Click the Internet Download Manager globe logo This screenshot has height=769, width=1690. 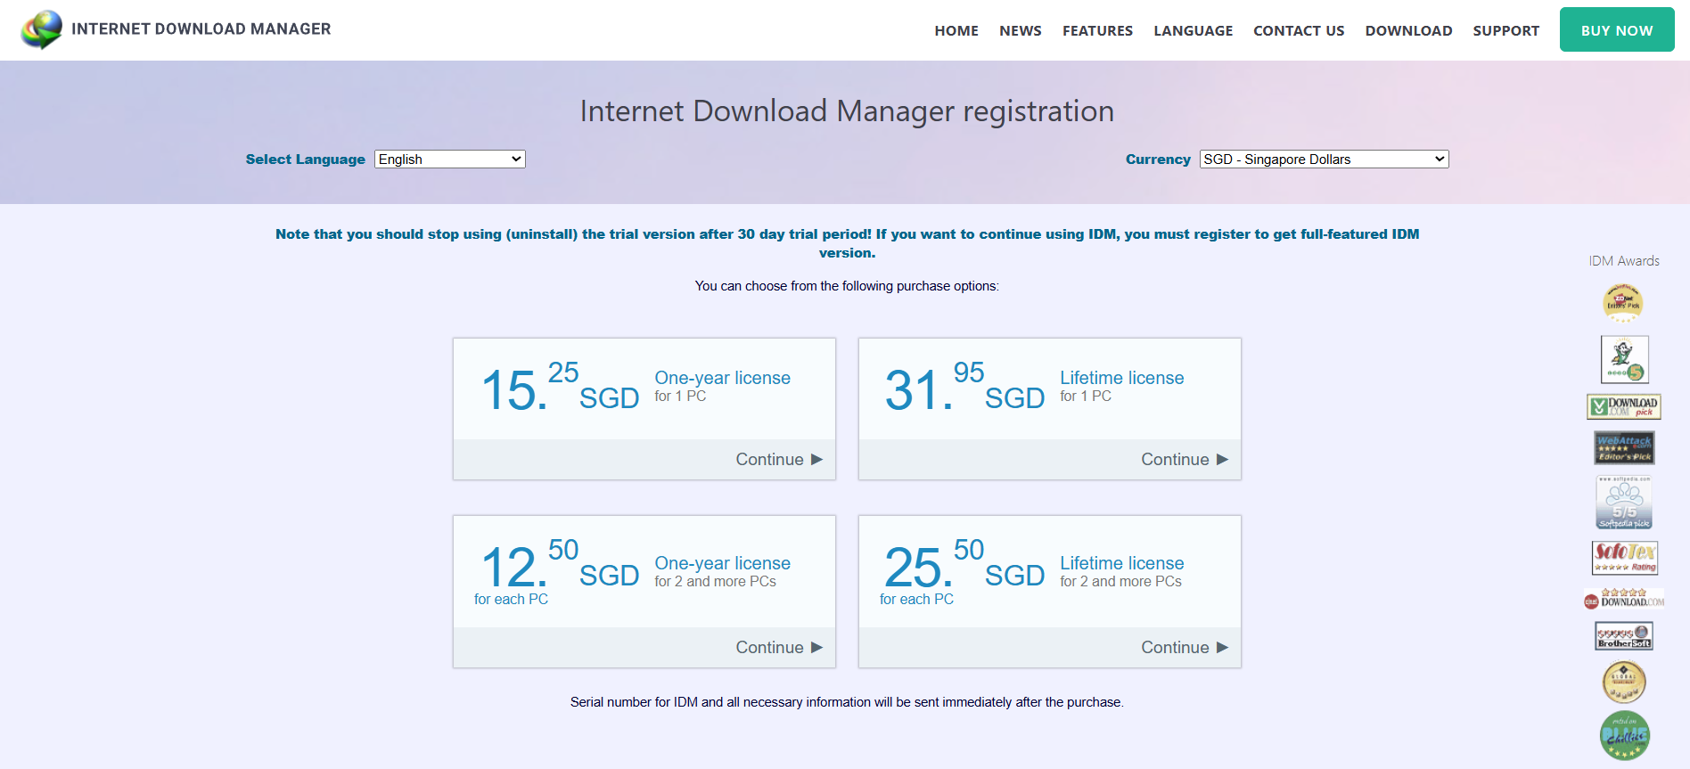(41, 29)
